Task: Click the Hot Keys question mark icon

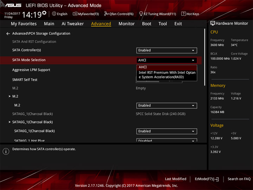Action: click(183, 14)
